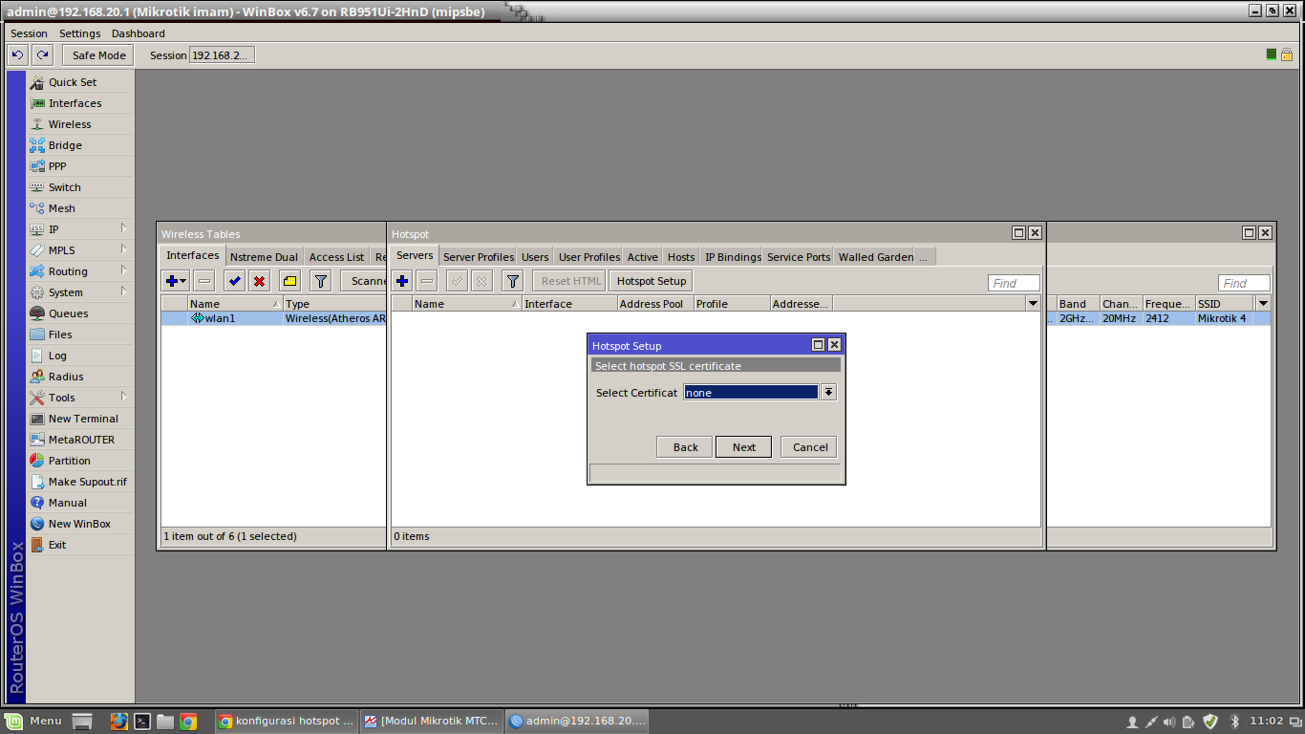Switch to Active tab in Hotspot
Image resolution: width=1305 pixels, height=734 pixels.
click(643, 257)
